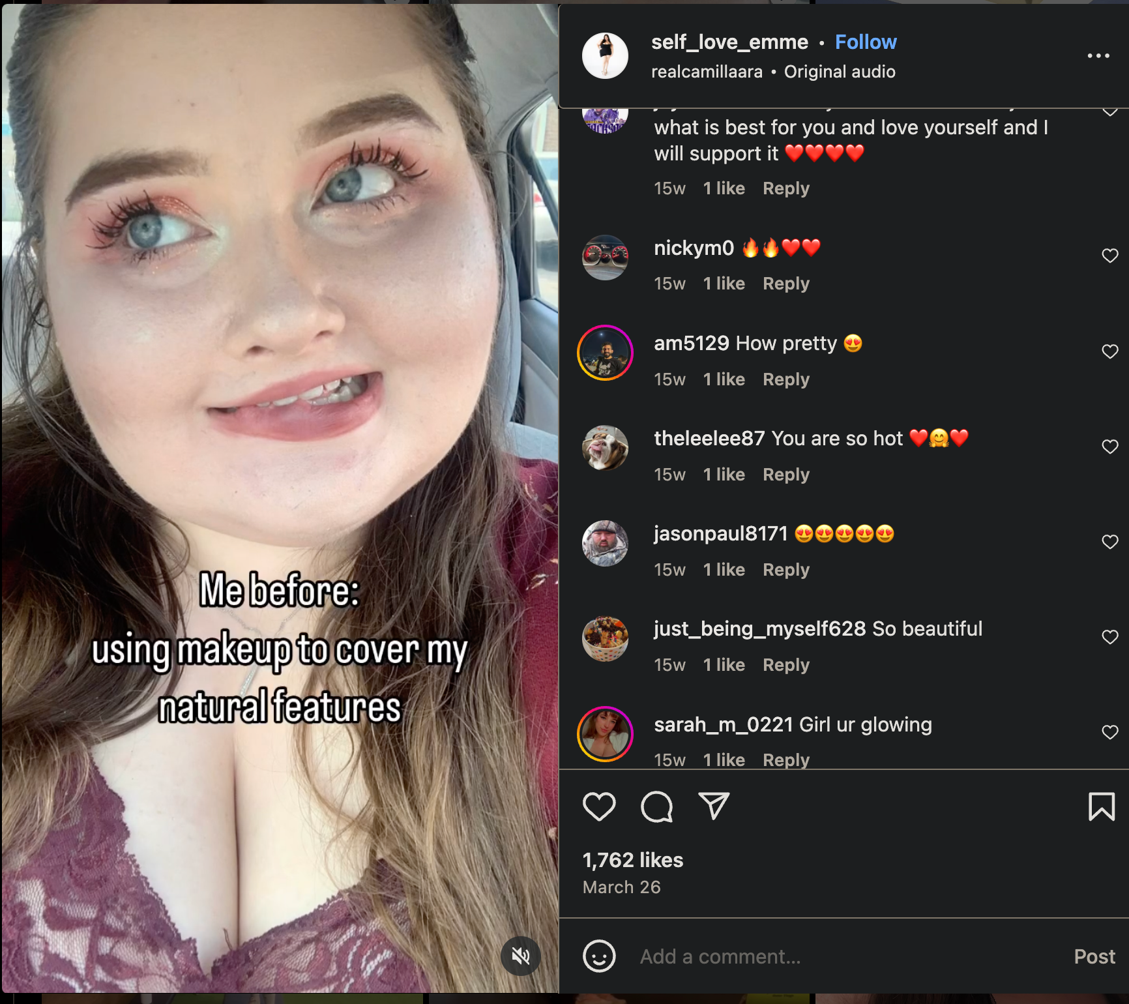This screenshot has width=1129, height=1004.
Task: Like theleelee87's comment heart
Action: click(x=1109, y=447)
